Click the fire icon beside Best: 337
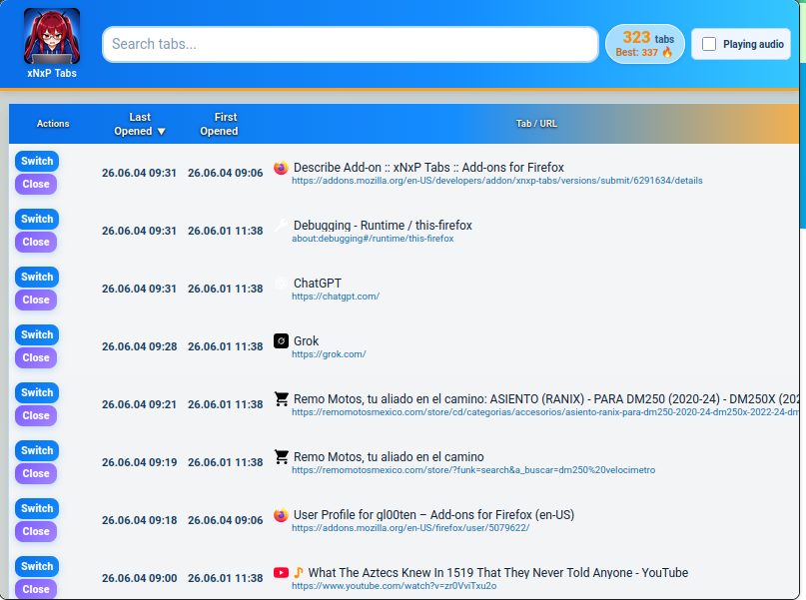This screenshot has height=600, width=806. [x=667, y=52]
